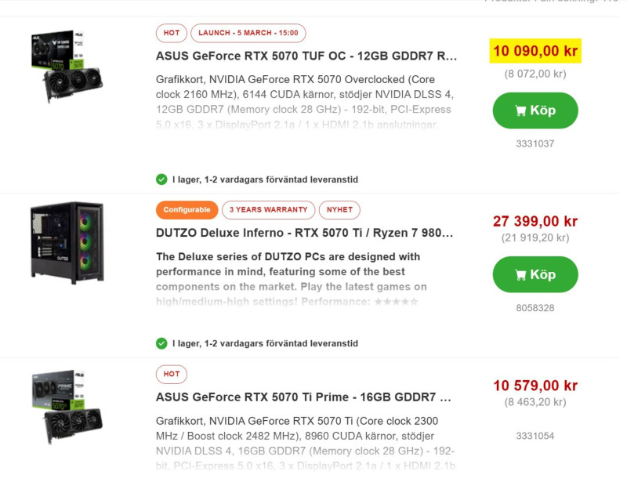Click the 3 Years Warranty badge

[268, 210]
